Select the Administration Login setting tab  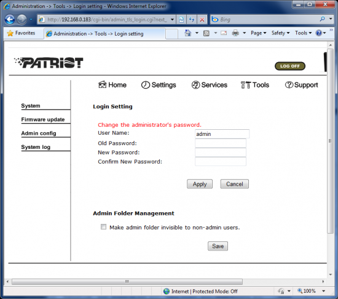(104, 34)
